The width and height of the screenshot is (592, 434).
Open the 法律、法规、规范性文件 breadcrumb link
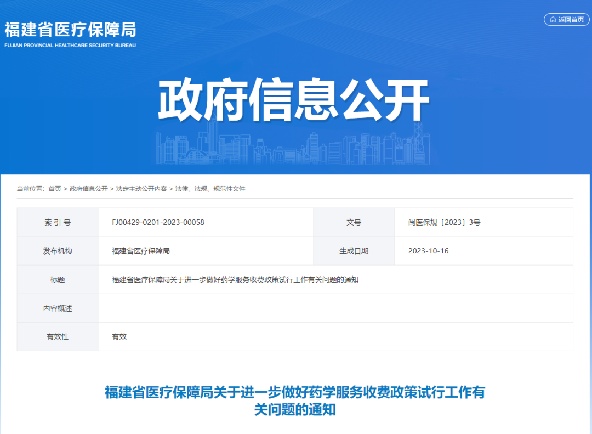click(x=211, y=188)
